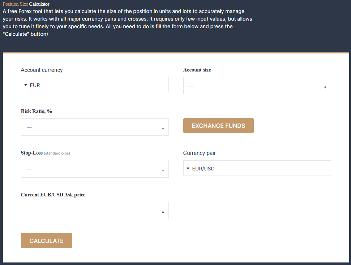Click the Stop-Loss (standard pips) label

46,153
